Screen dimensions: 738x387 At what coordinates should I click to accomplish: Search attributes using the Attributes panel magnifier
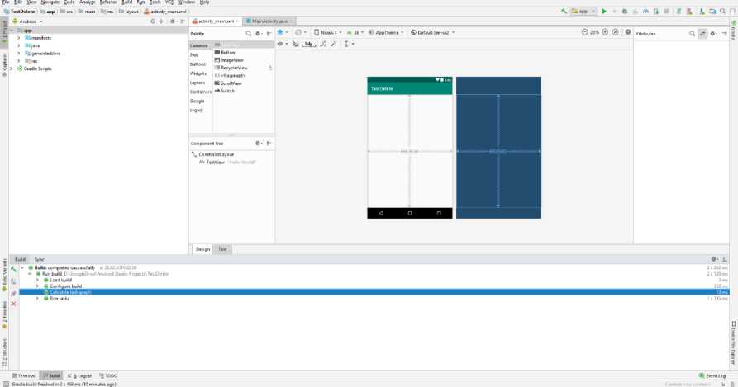(692, 33)
